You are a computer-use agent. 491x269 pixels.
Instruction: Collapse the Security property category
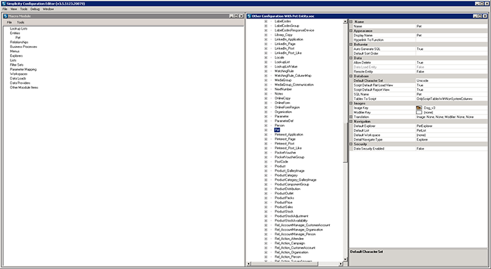click(x=351, y=144)
